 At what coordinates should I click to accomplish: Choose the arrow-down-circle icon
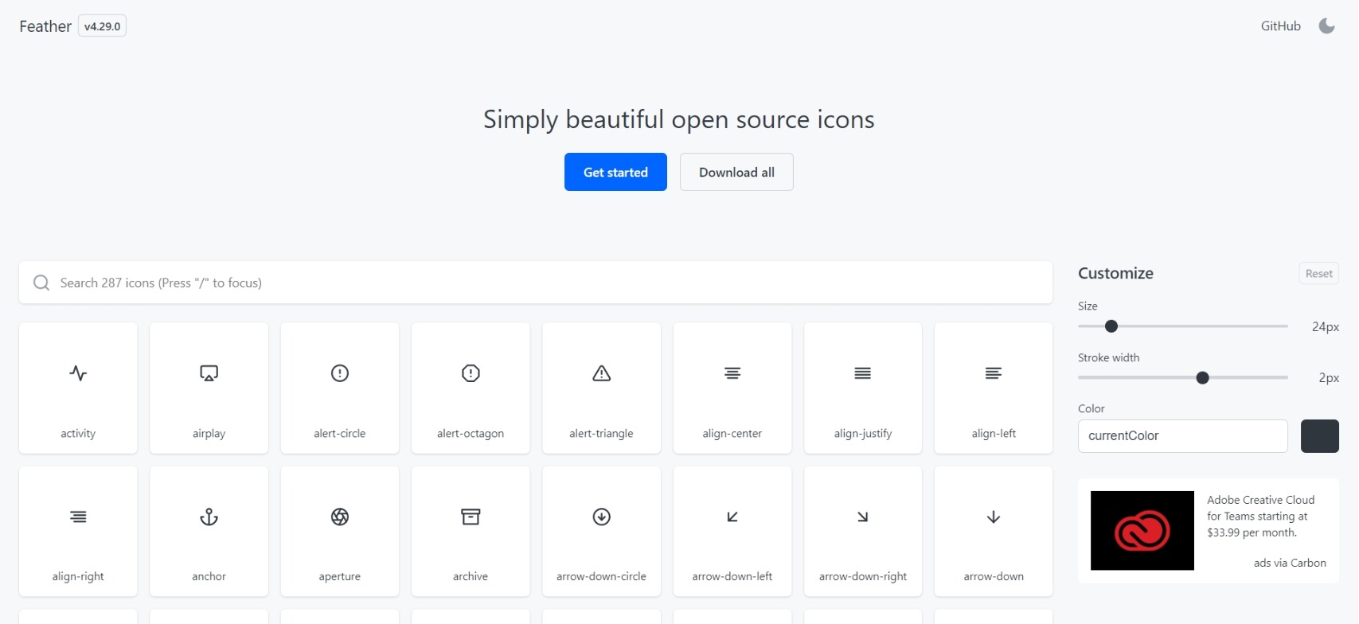pos(601,531)
